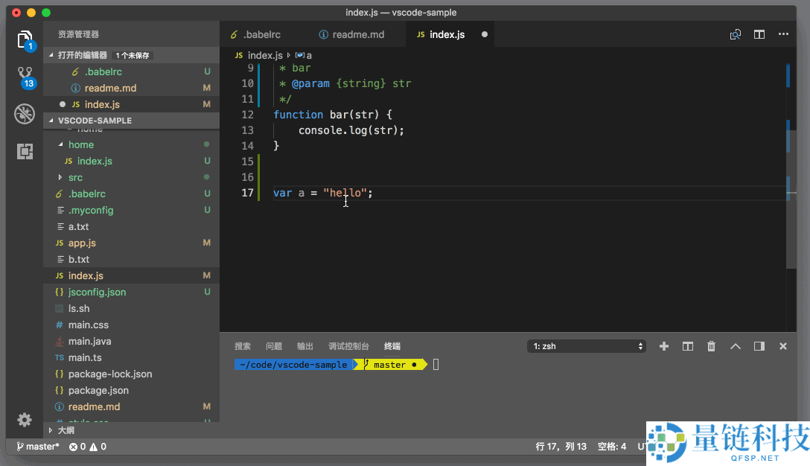This screenshot has width=810, height=466.
Task: Expand the outline section at the sidebar bottom
Action: 66,430
